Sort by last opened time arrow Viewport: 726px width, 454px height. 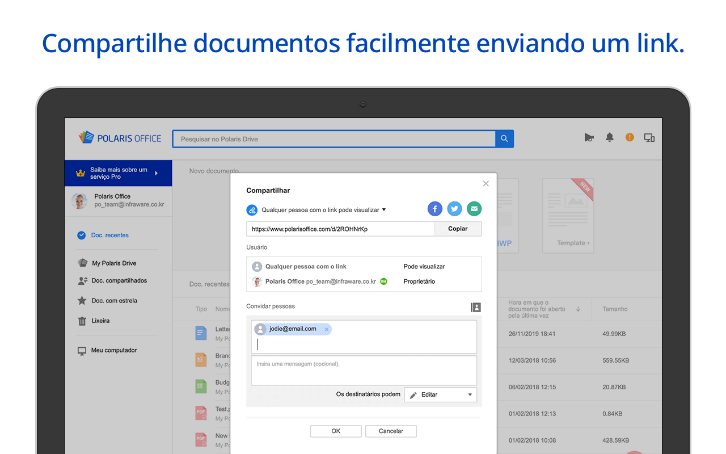click(578, 309)
